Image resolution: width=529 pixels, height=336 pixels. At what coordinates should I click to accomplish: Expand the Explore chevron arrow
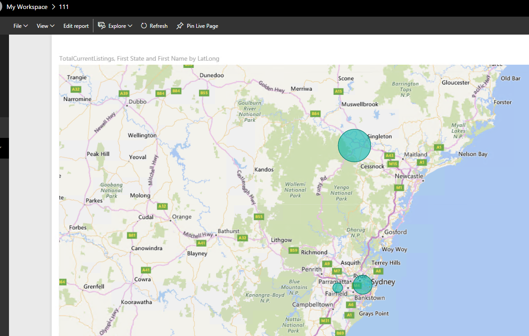[130, 26]
